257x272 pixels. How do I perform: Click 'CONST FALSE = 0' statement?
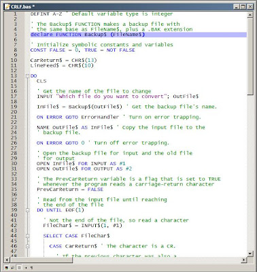55,50
